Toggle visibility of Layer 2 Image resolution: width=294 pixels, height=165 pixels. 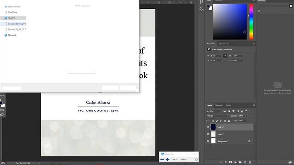pos(208,127)
